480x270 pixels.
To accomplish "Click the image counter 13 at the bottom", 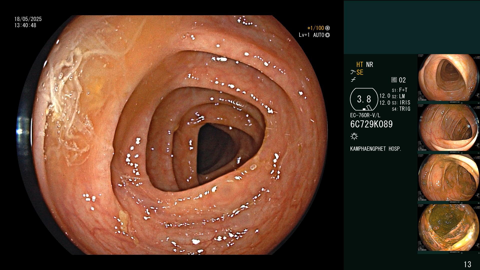I will point(467,264).
